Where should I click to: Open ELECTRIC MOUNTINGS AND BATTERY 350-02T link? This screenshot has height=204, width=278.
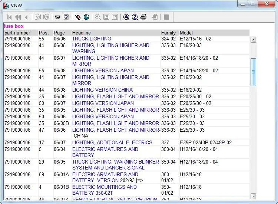click(x=105, y=190)
